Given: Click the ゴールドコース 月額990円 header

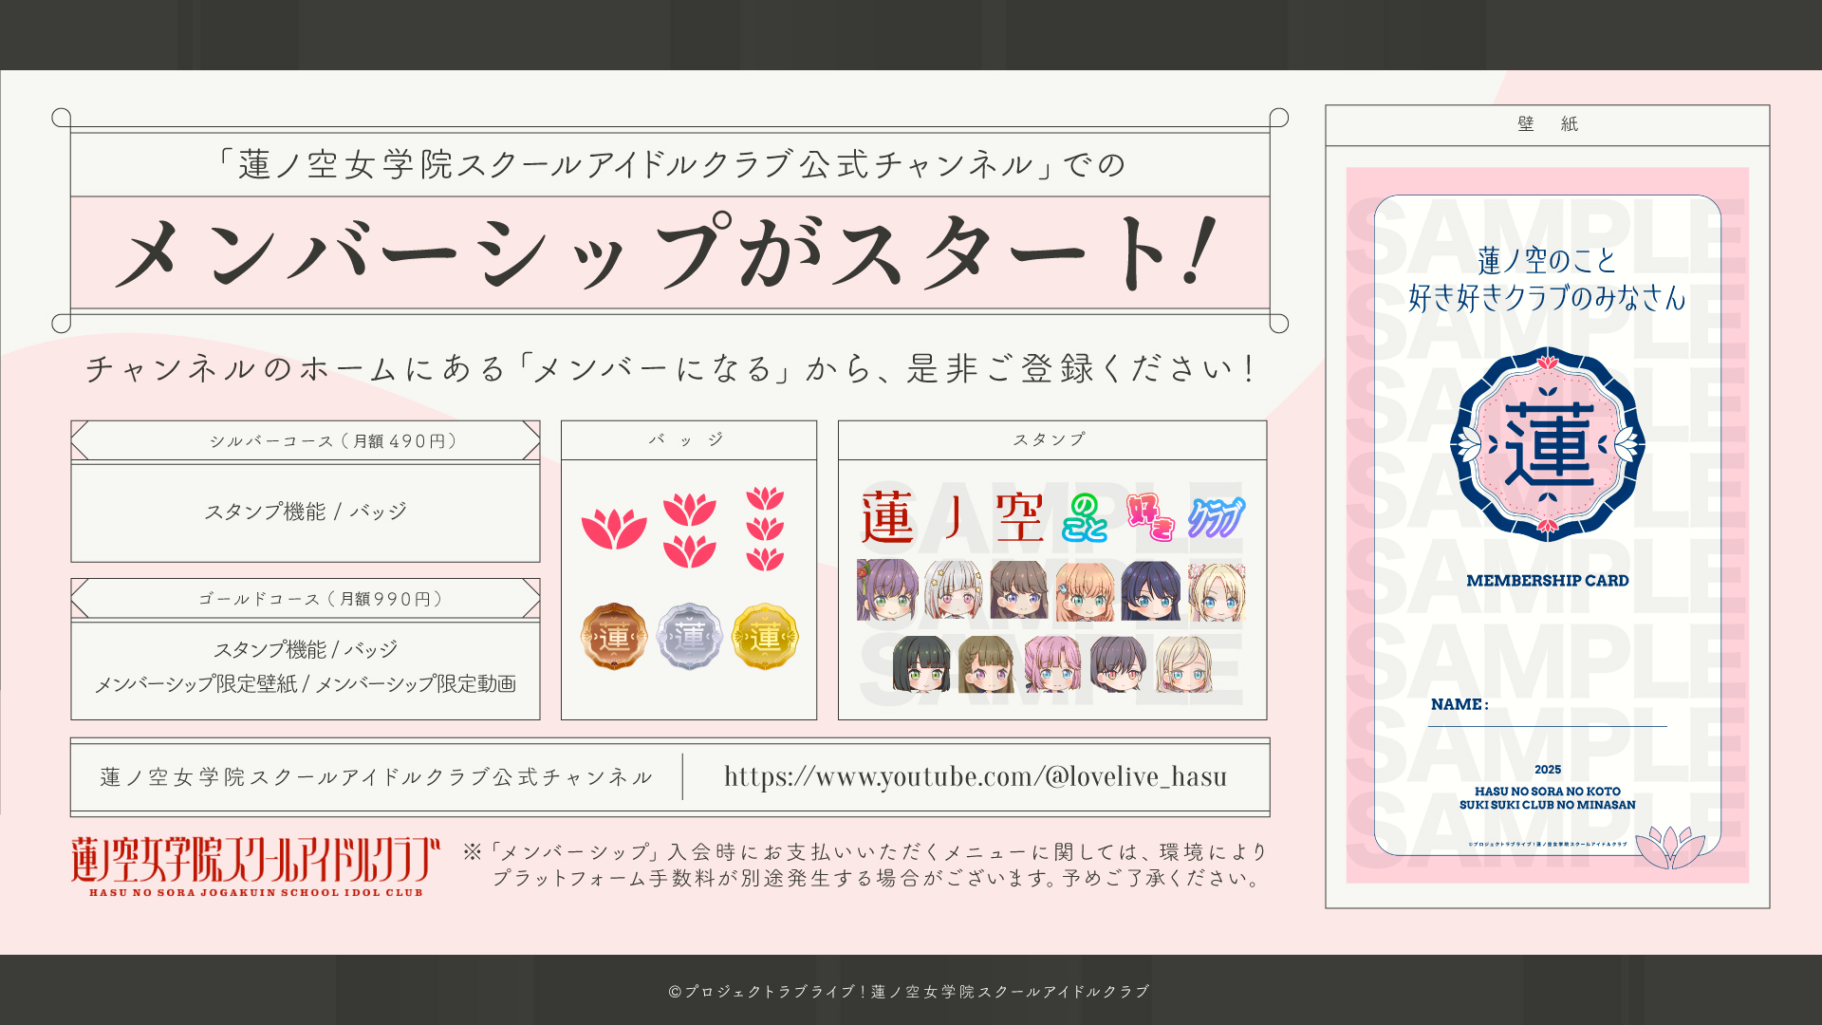Looking at the screenshot, I should [x=306, y=599].
